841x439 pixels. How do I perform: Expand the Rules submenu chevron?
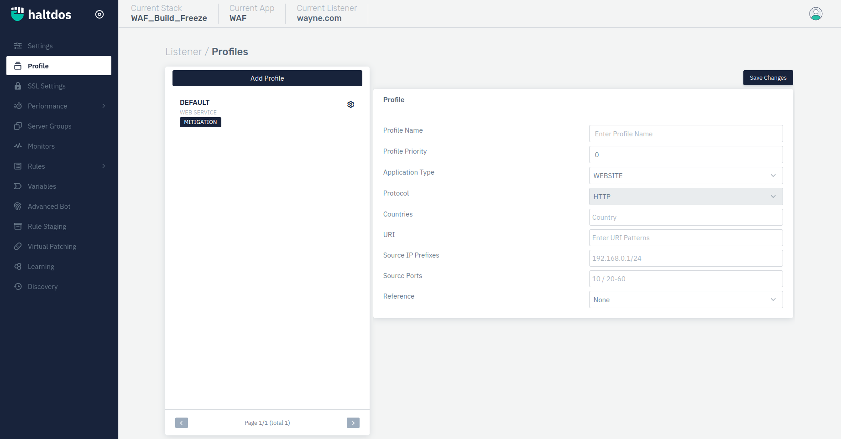coord(104,166)
